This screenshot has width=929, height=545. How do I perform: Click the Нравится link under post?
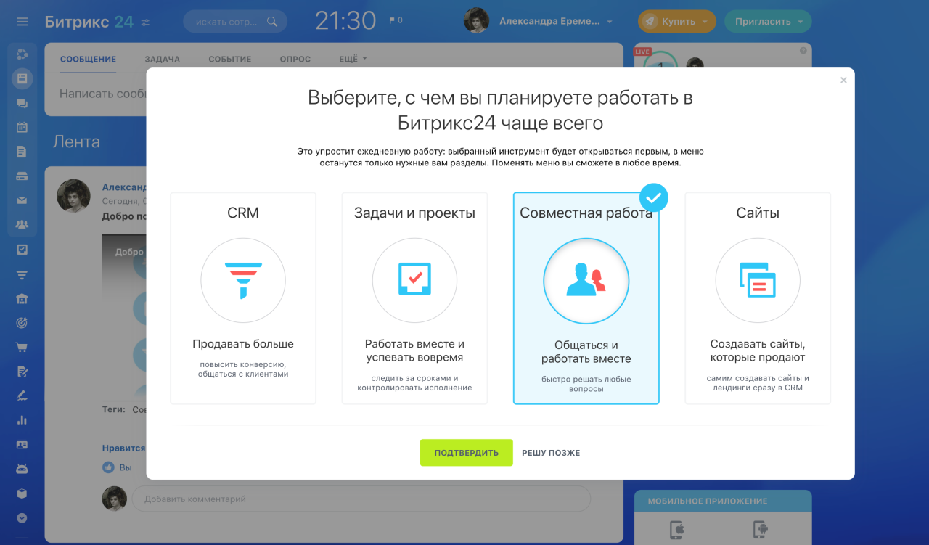123,448
